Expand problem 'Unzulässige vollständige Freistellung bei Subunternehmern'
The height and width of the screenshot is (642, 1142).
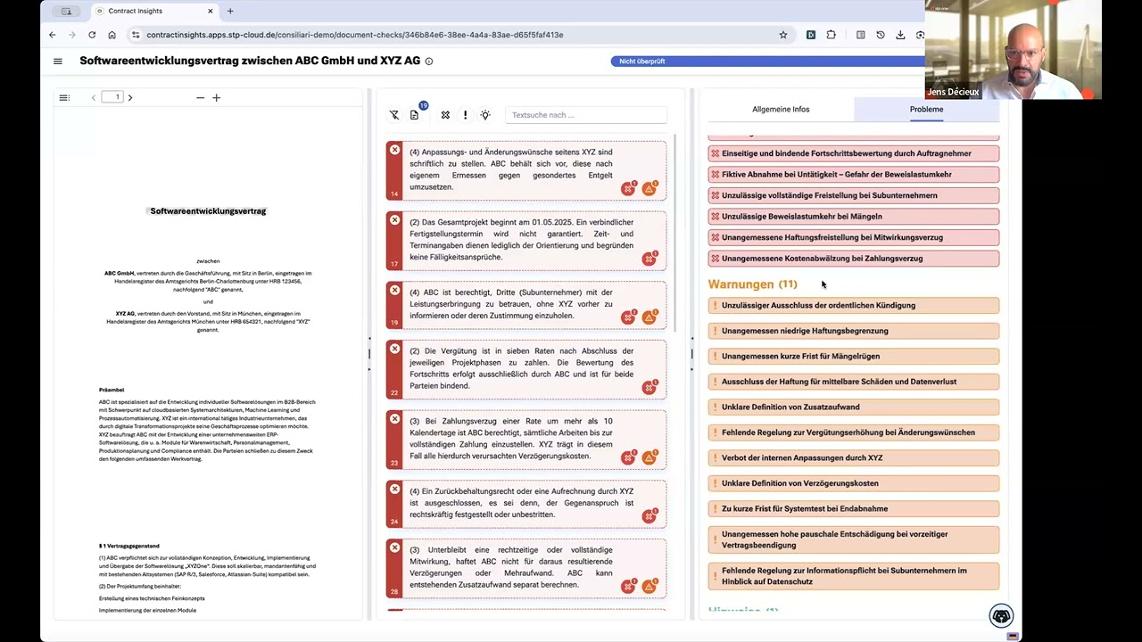[x=854, y=195]
